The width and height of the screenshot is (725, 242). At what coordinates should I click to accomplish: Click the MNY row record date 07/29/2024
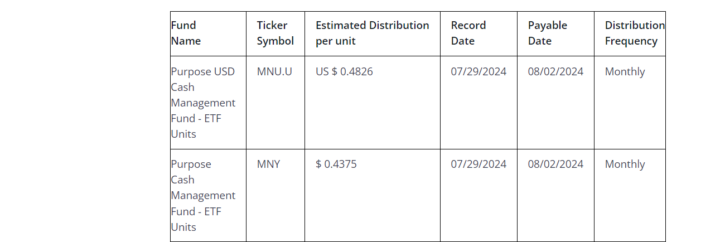click(478, 164)
